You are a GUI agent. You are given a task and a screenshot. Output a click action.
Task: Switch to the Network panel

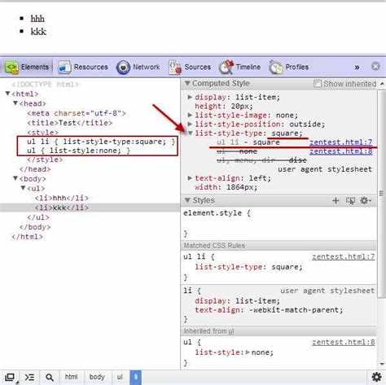[x=138, y=67]
